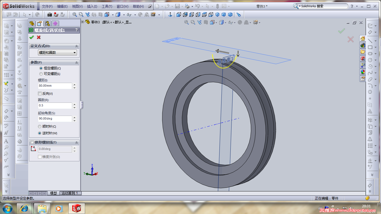Screen dimensions: 381x214
Task: Choose Clockwise (顺时针) radio button
Action: point(40,127)
